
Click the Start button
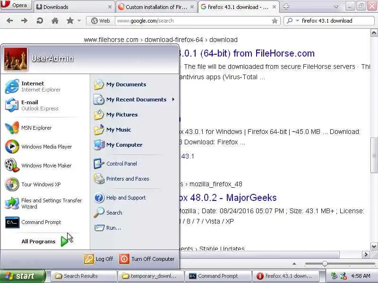(23, 276)
